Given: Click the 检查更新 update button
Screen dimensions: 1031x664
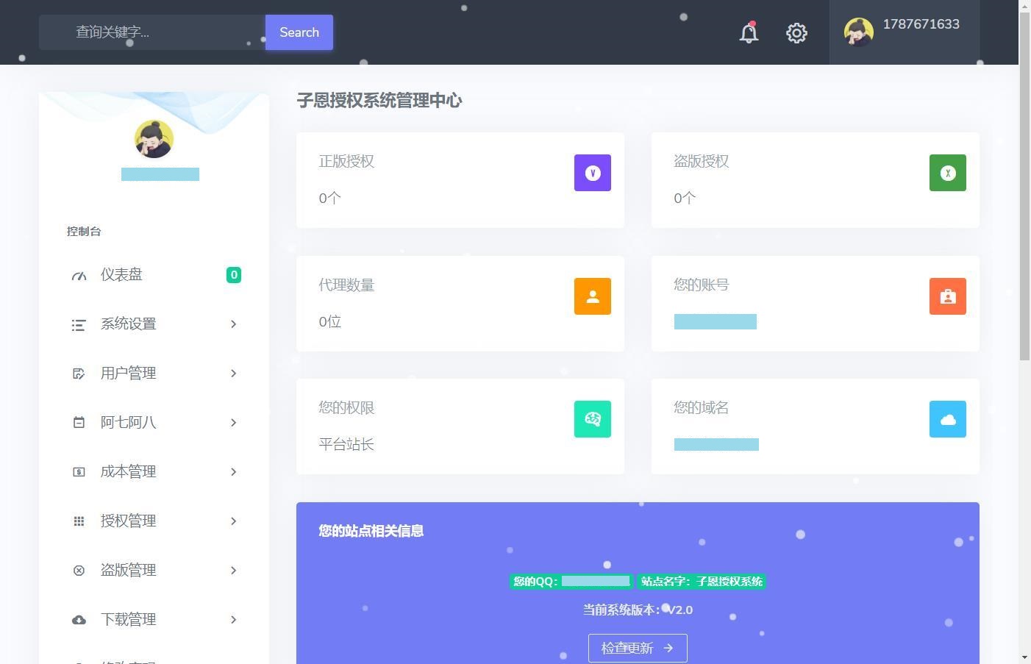Looking at the screenshot, I should pyautogui.click(x=637, y=648).
